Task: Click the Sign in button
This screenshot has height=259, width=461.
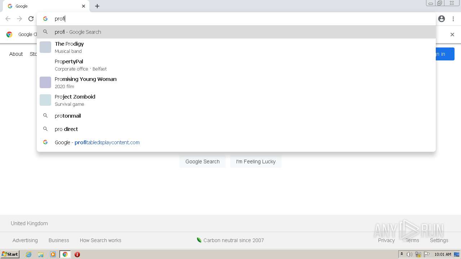Action: pyautogui.click(x=445, y=54)
